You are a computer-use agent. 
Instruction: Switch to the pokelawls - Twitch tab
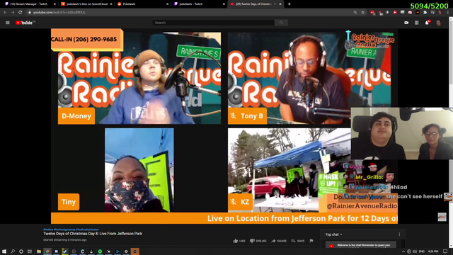coord(199,4)
